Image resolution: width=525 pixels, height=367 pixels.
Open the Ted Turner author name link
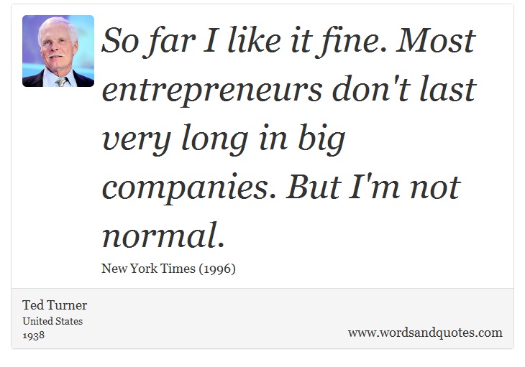coord(55,305)
